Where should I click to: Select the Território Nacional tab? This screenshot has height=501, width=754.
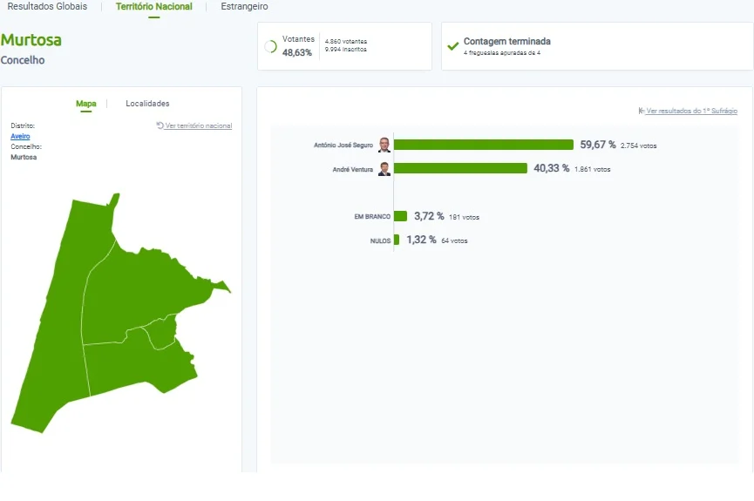click(x=154, y=6)
